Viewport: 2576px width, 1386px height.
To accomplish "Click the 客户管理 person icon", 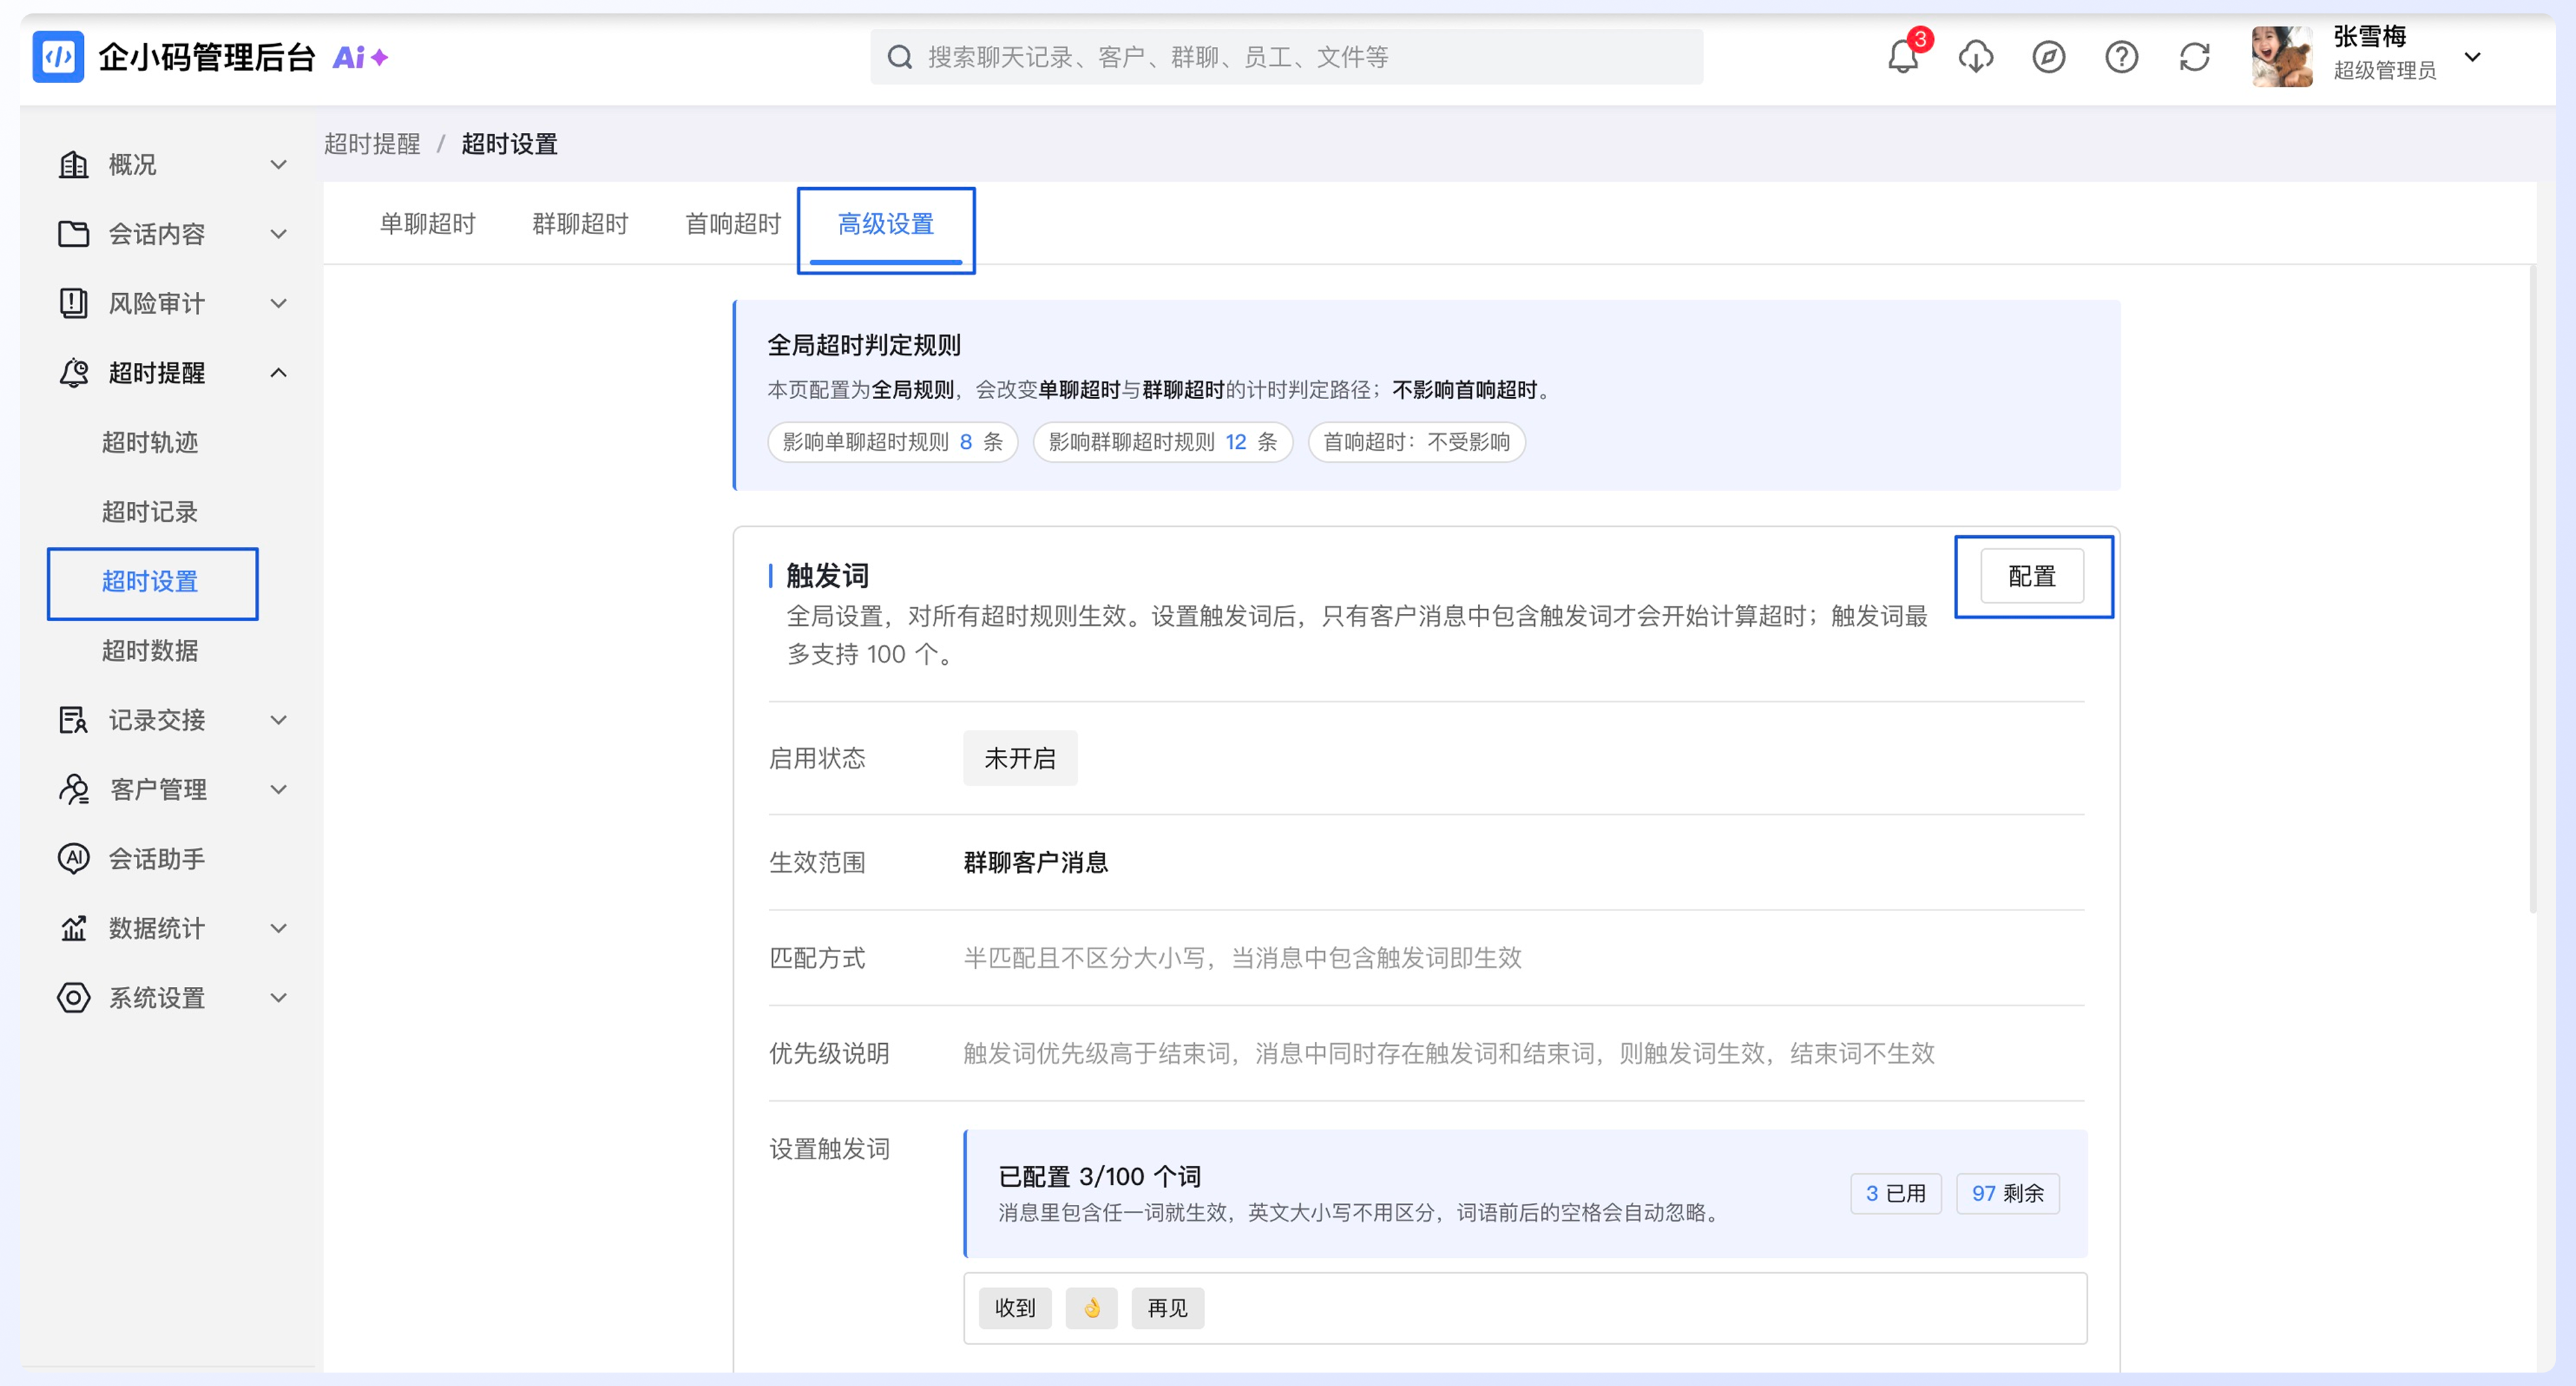I will [74, 789].
